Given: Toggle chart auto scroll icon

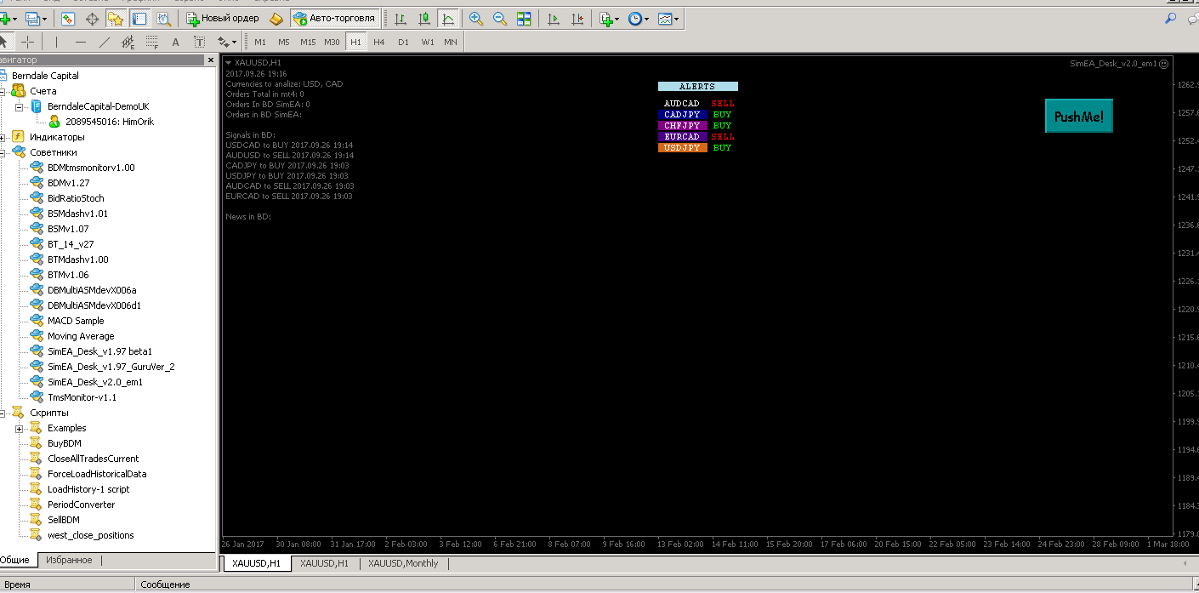Looking at the screenshot, I should coord(554,18).
